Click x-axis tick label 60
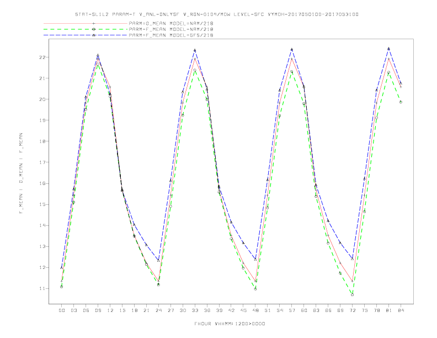The image size is (437, 338). (x=304, y=310)
